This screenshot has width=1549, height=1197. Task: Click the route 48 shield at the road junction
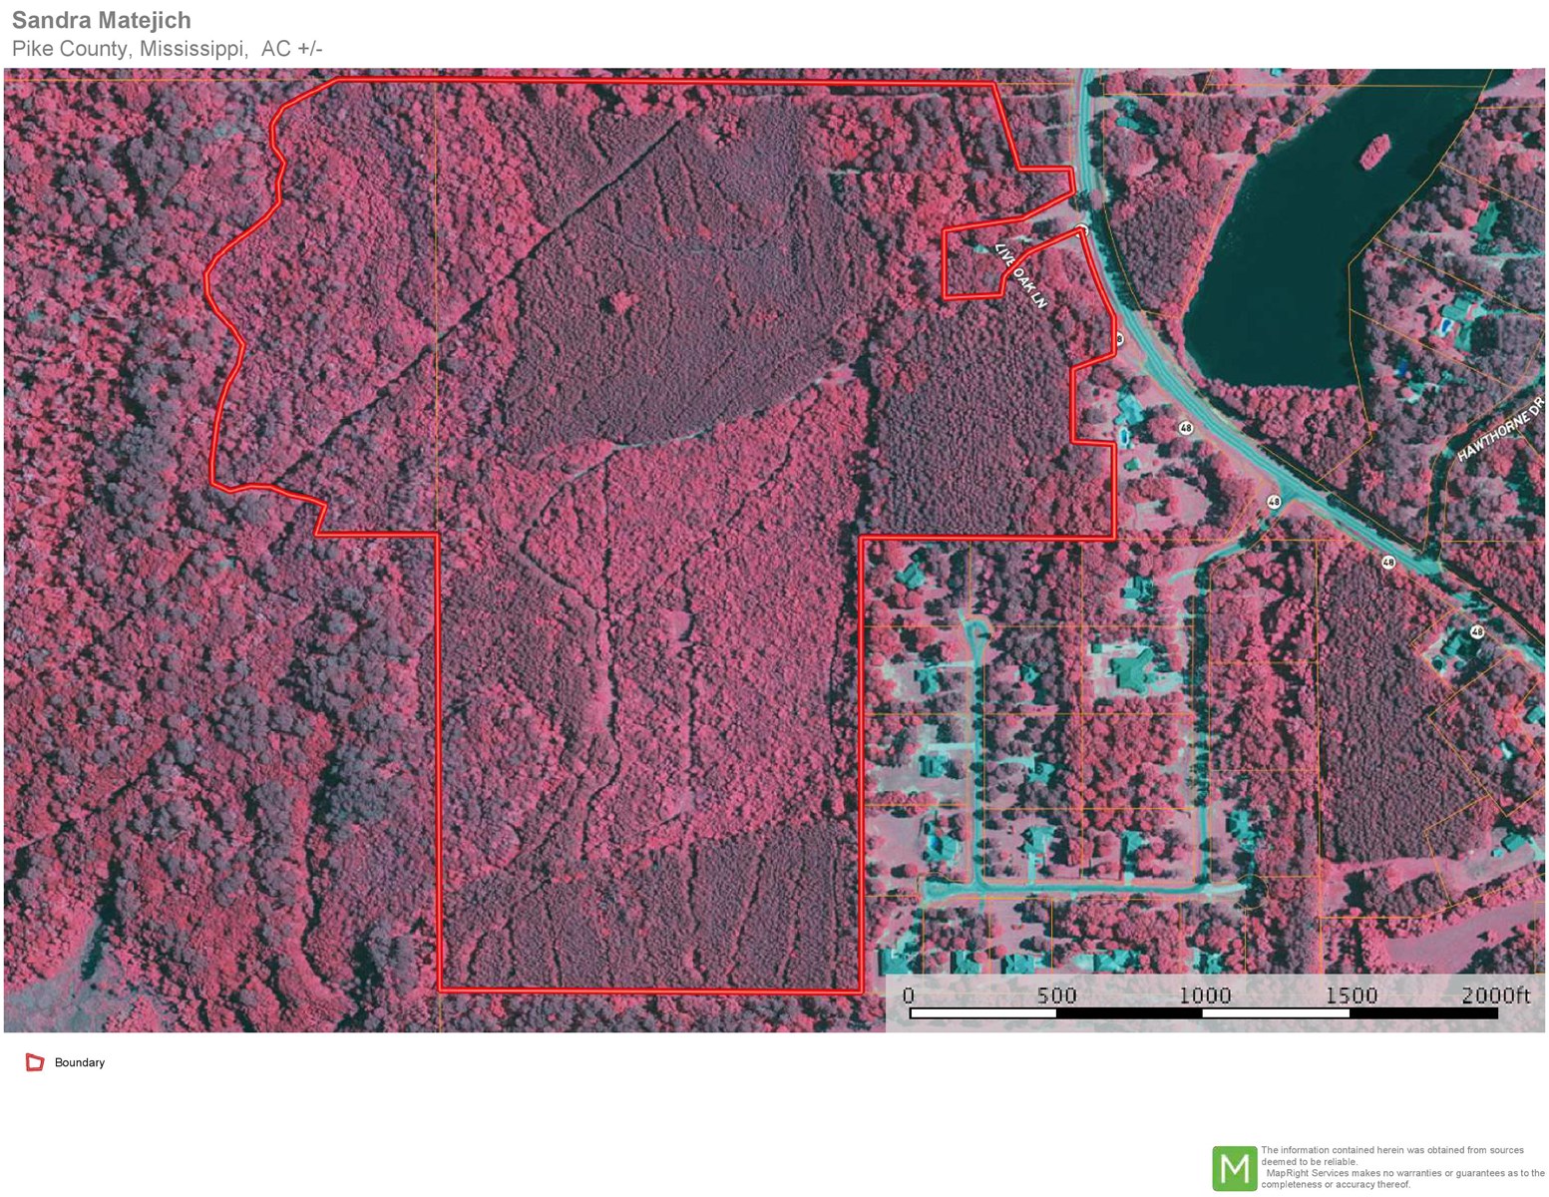pos(1274,502)
